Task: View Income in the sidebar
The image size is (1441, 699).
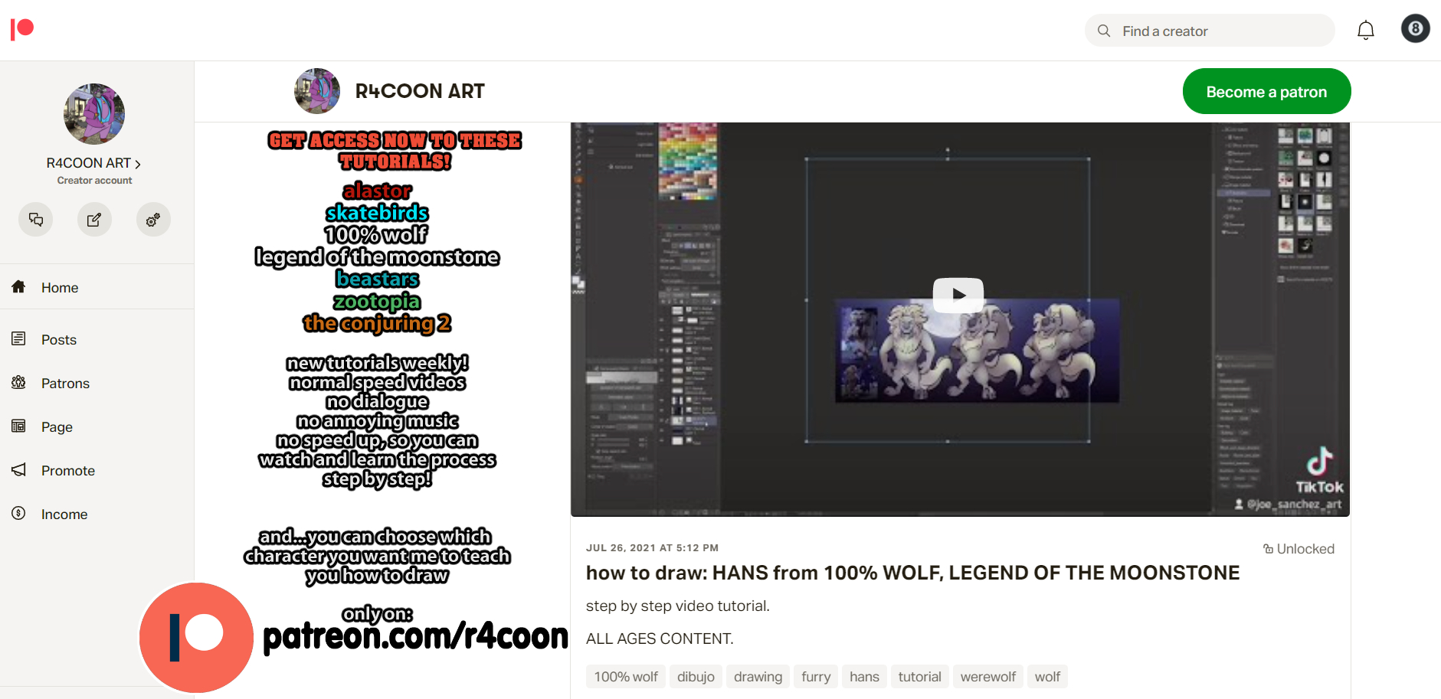Action: [x=64, y=514]
